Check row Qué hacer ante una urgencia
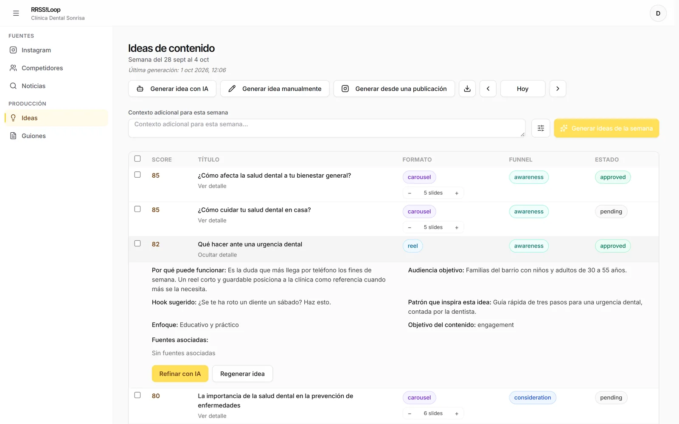 coord(137,243)
